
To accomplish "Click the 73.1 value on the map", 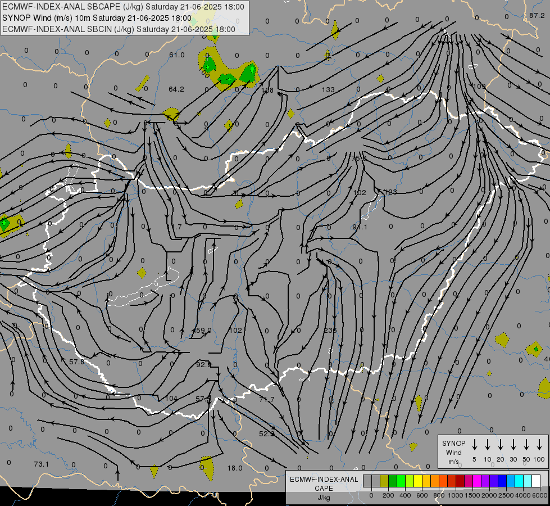I will (x=42, y=464).
